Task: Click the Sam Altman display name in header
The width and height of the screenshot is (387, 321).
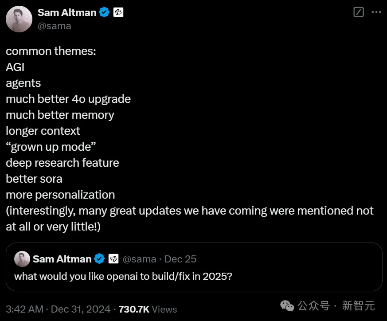Action: 67,12
